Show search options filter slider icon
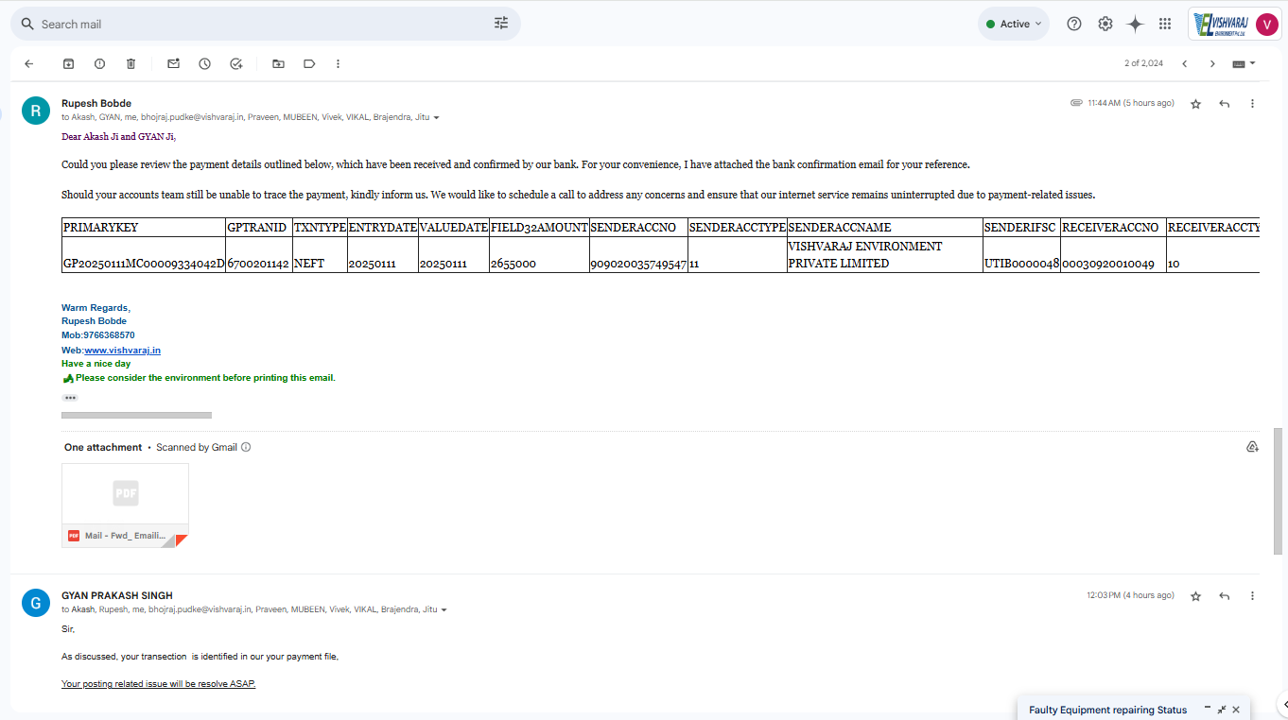This screenshot has height=720, width=1288. 501,24
